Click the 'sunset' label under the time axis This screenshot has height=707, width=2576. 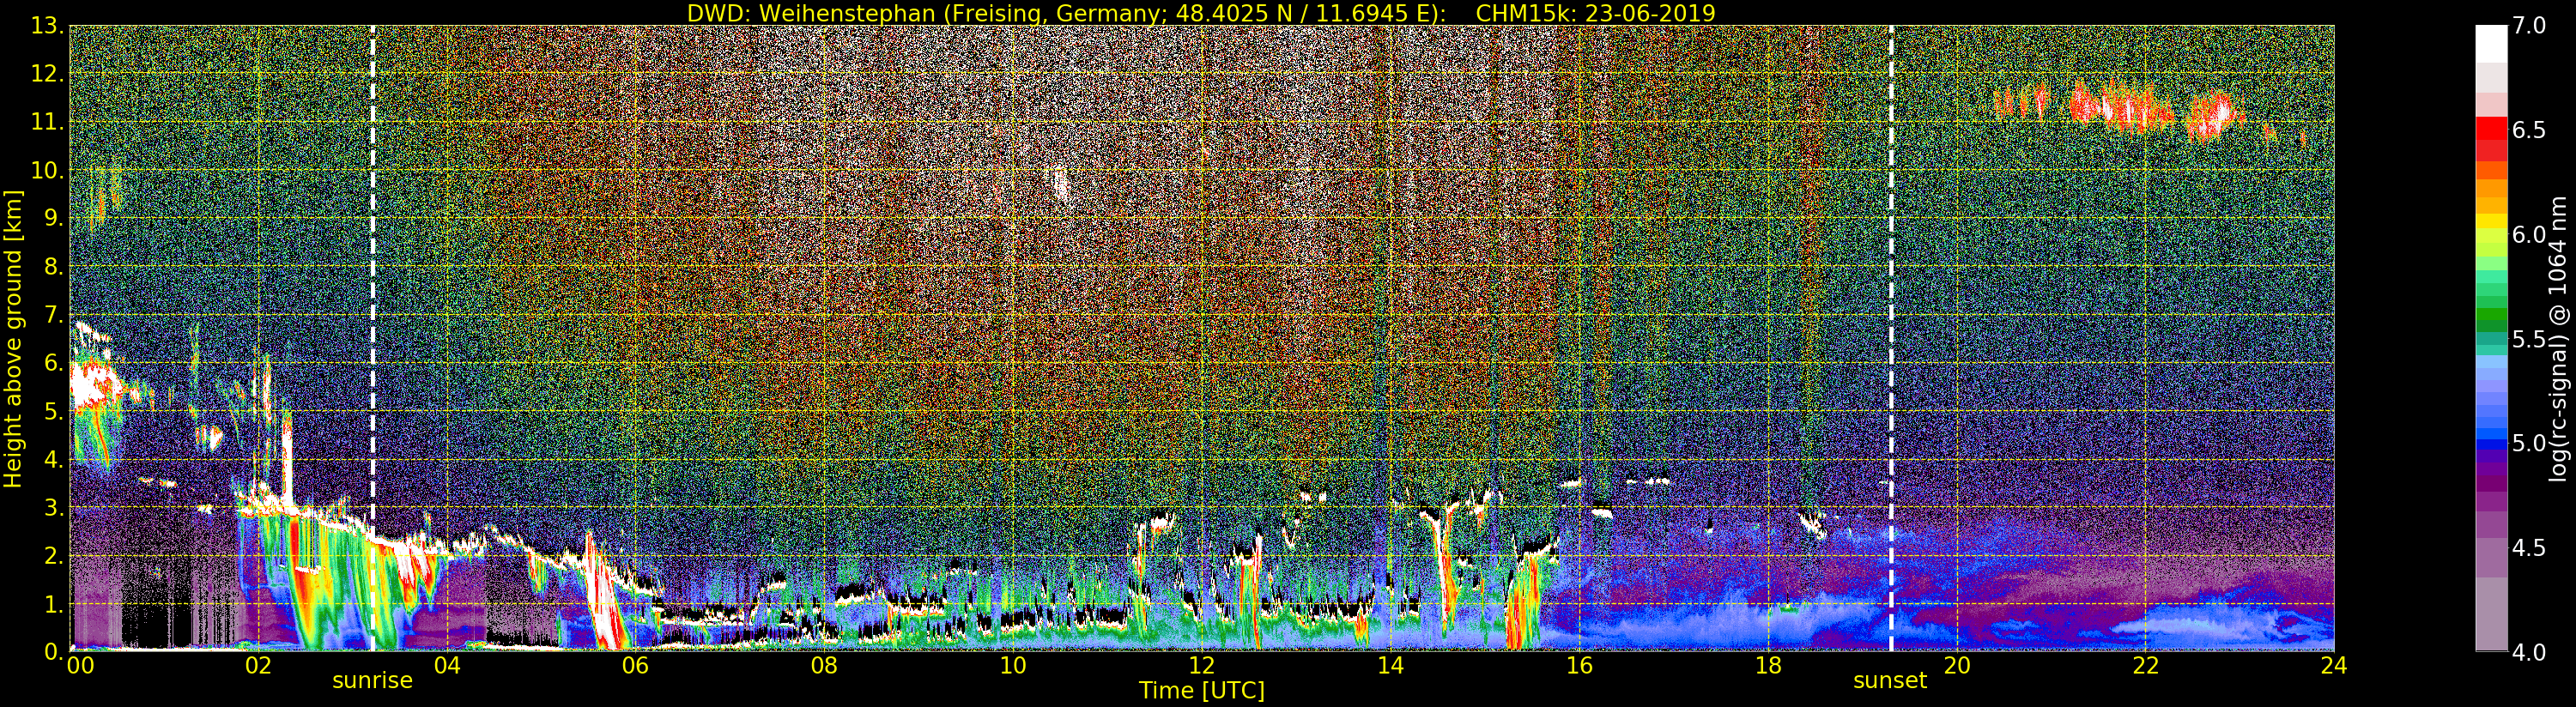[1890, 681]
